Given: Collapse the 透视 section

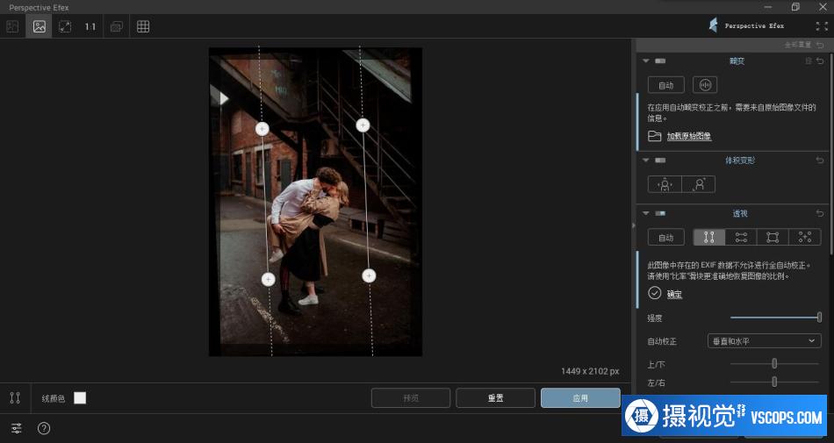Looking at the screenshot, I should [x=646, y=213].
